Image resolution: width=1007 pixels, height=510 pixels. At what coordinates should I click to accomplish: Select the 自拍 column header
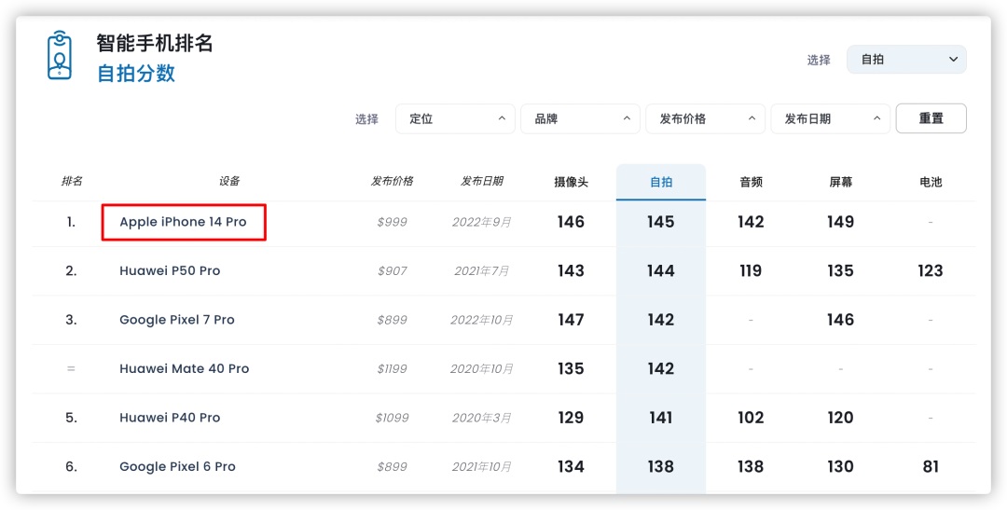(x=661, y=182)
